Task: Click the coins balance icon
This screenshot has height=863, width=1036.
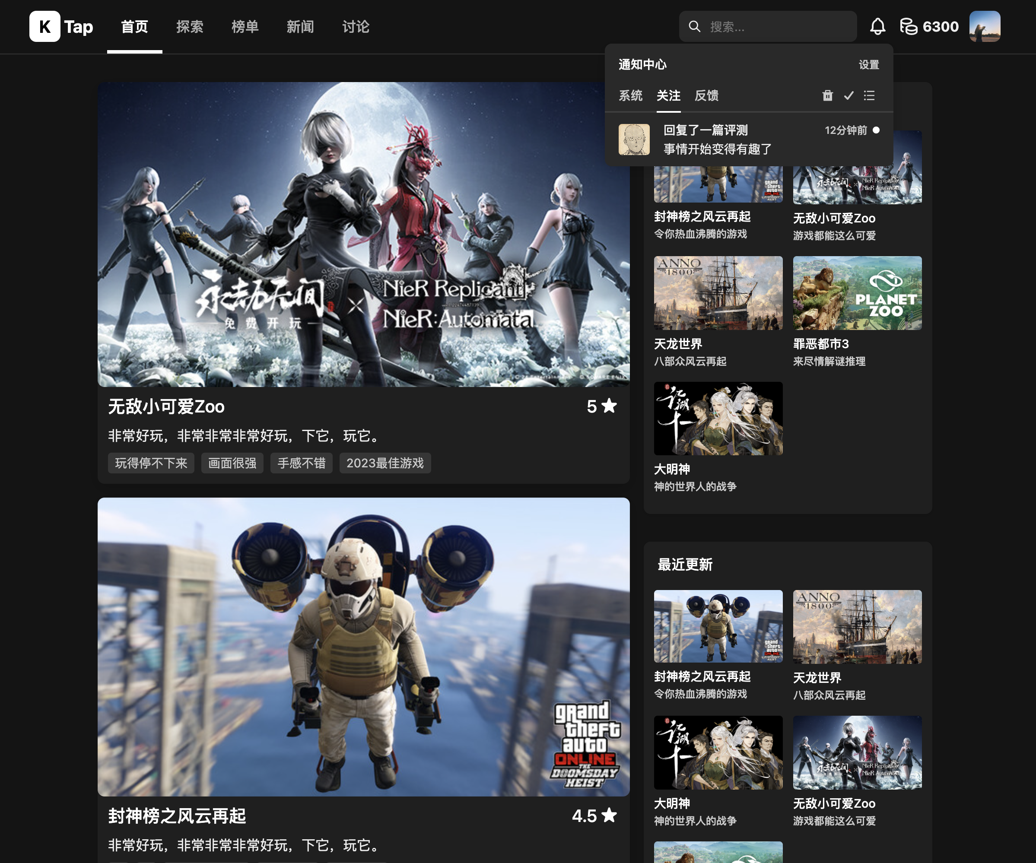Action: point(908,27)
